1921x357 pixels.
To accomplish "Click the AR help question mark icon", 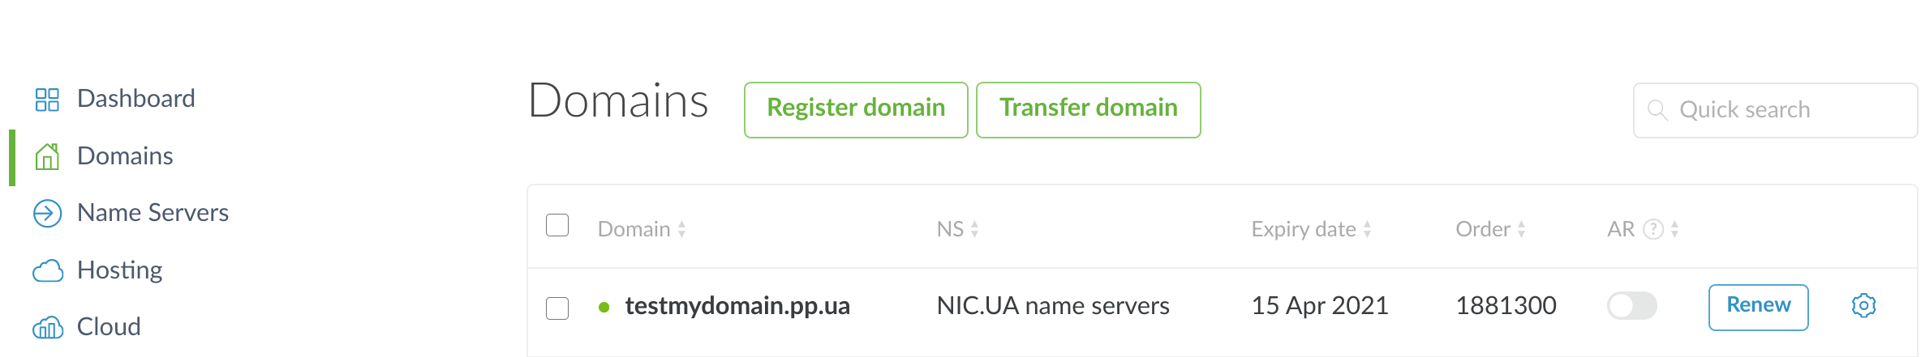I will point(1652,230).
